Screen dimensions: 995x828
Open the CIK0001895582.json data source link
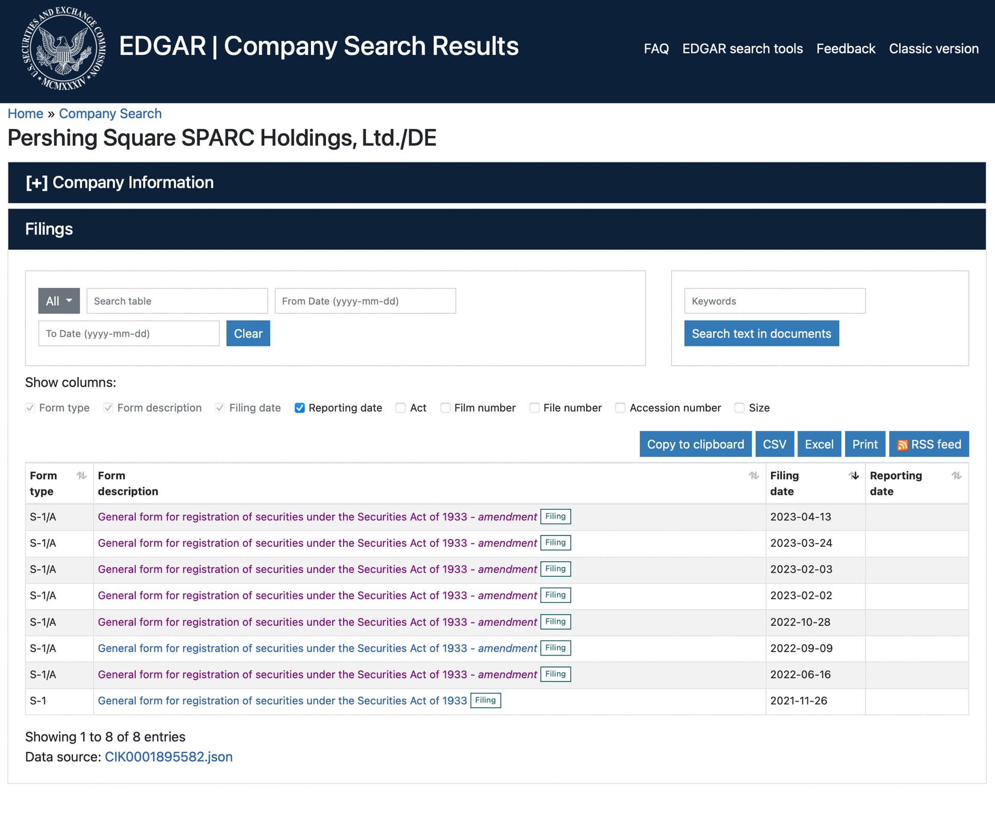[168, 757]
